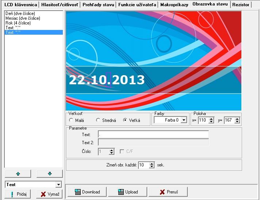Image resolution: width=260 pixels, height=200 pixels.
Task: Decrease the x position value
Action: click(x=211, y=122)
